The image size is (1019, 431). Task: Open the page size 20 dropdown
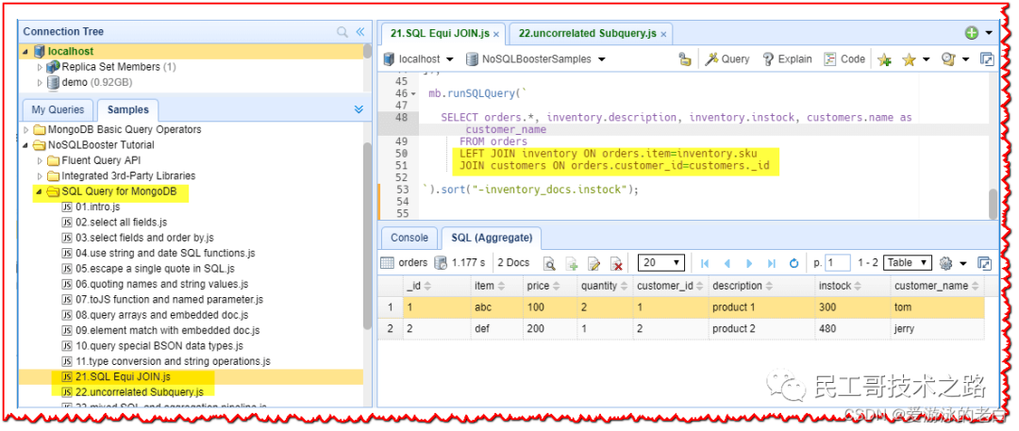661,263
